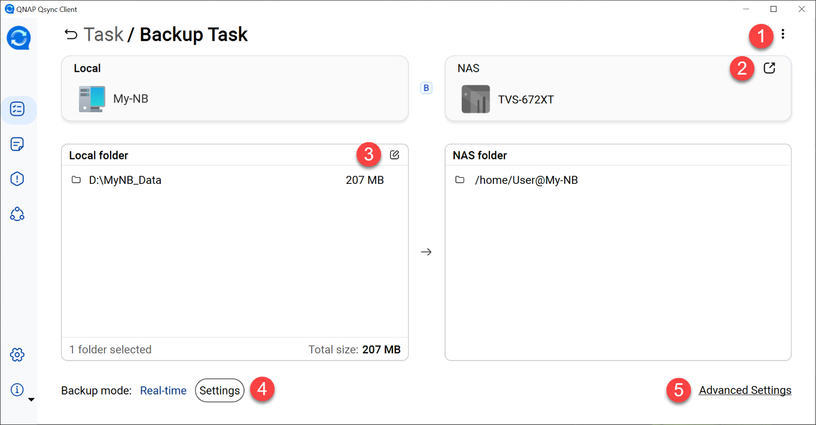Viewport: 816px width, 425px height.
Task: Click the Qsync logo icon in sidebar
Action: pos(19,38)
